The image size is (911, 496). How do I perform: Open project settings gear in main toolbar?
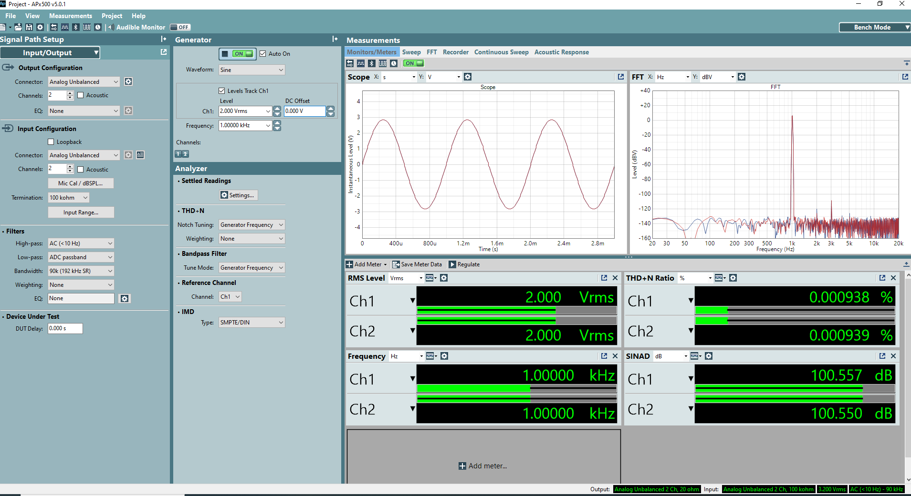coord(40,27)
